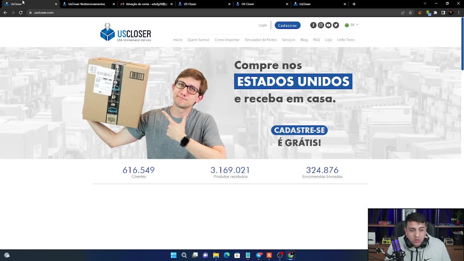
Task: Open the green download arrow extension
Action: pyautogui.click(x=428, y=13)
